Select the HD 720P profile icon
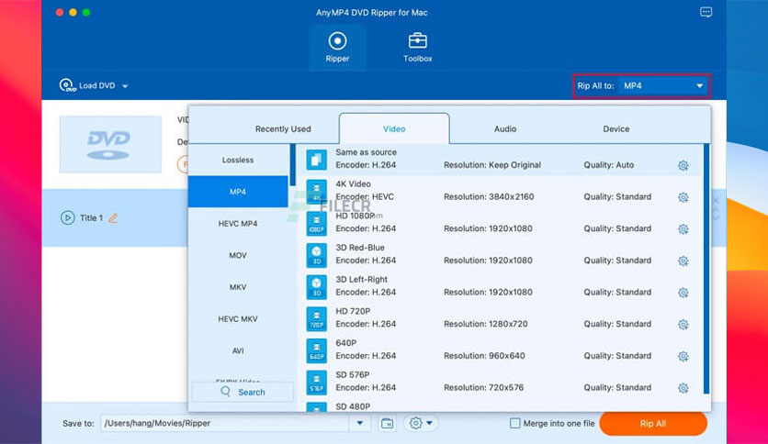Image resolution: width=768 pixels, height=444 pixels. (x=316, y=318)
